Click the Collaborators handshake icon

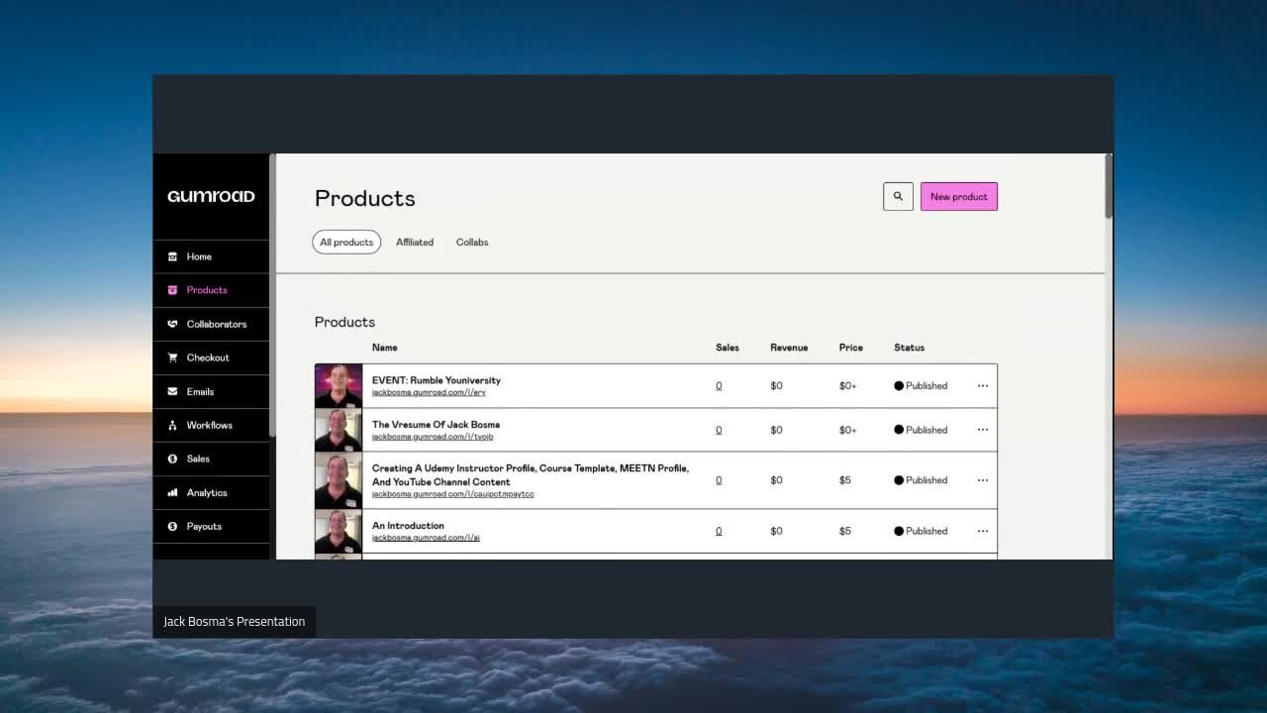(172, 324)
